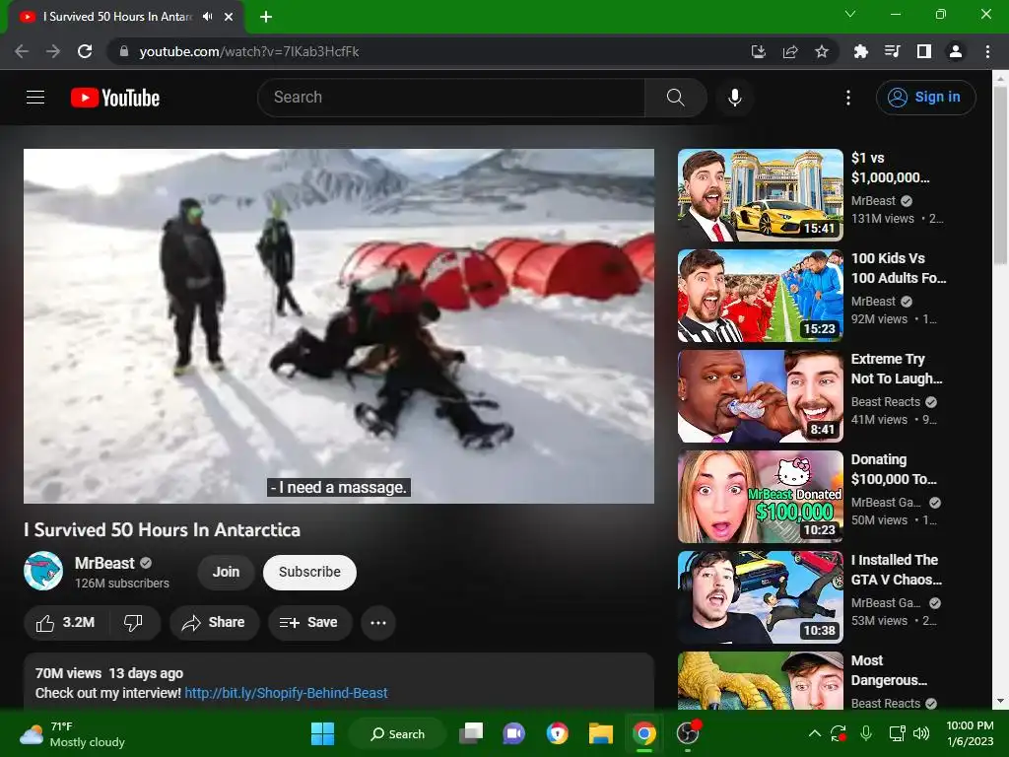1009x757 pixels.
Task: Open more actions ellipsis below video
Action: click(378, 623)
